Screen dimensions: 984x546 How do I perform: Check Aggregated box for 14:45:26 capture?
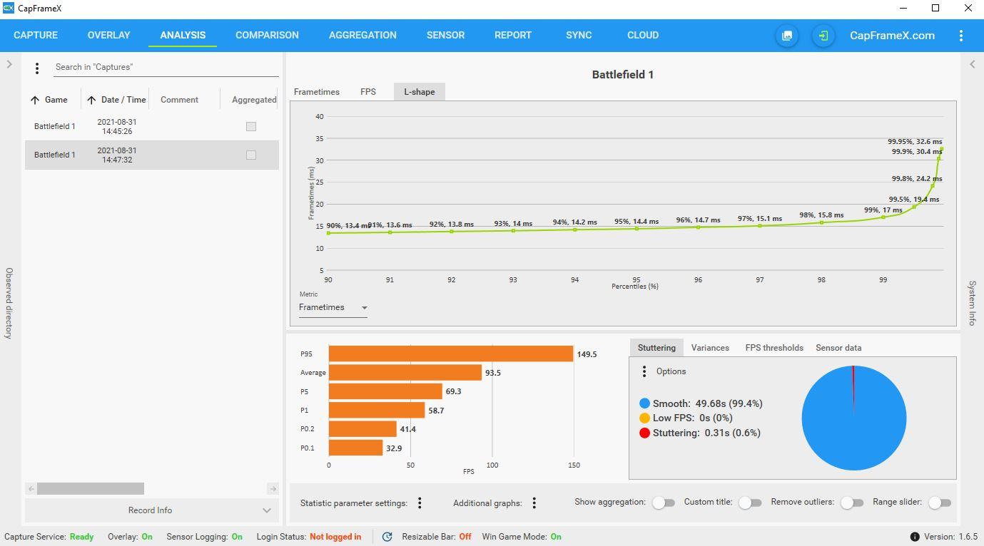click(x=251, y=126)
